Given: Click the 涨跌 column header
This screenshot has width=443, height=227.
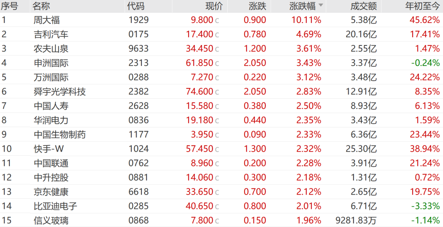Looking at the screenshot, I should [x=257, y=6].
